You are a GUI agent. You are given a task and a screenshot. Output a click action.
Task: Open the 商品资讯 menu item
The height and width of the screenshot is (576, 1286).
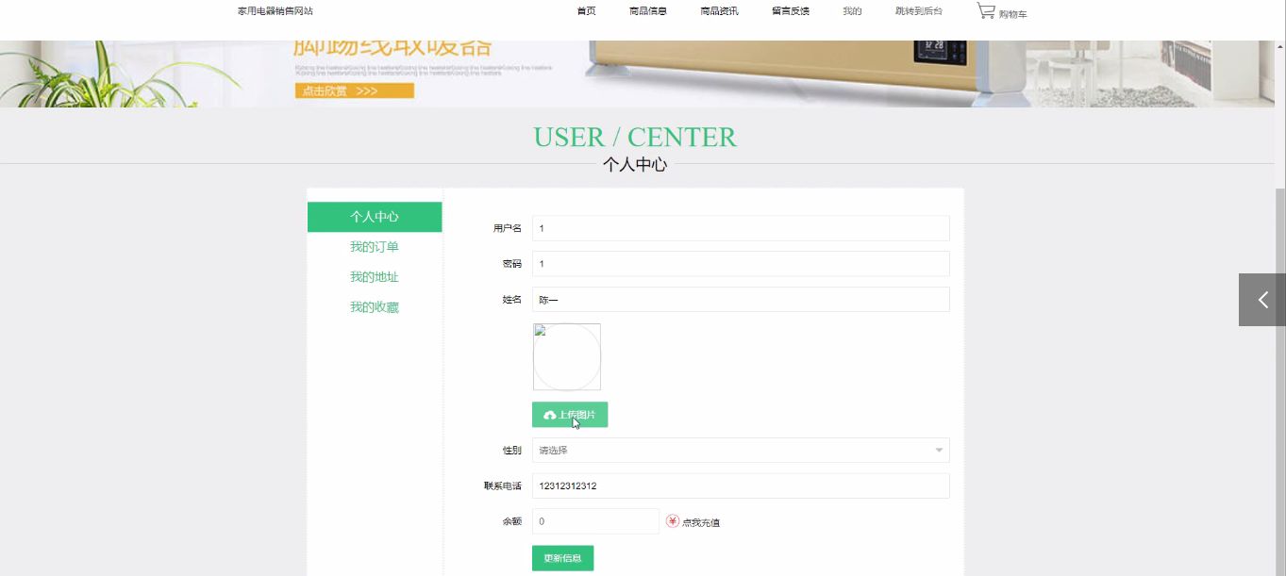(719, 11)
